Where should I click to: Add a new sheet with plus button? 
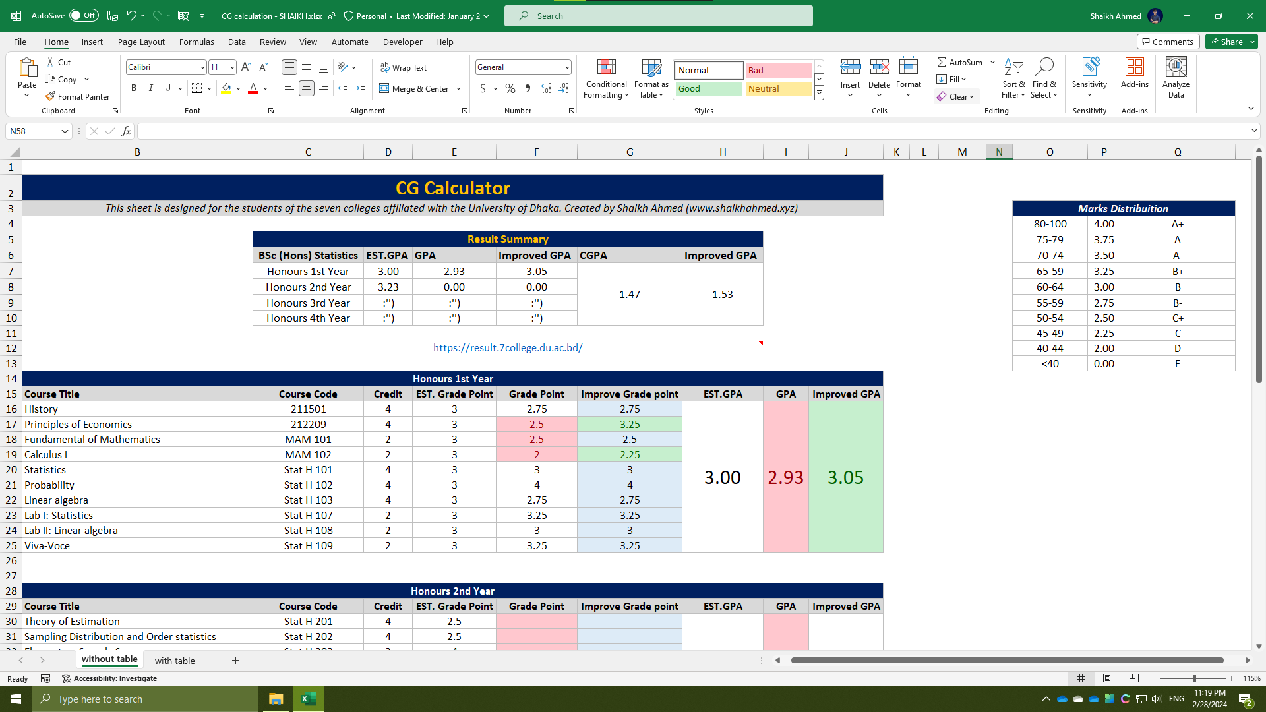pyautogui.click(x=235, y=661)
